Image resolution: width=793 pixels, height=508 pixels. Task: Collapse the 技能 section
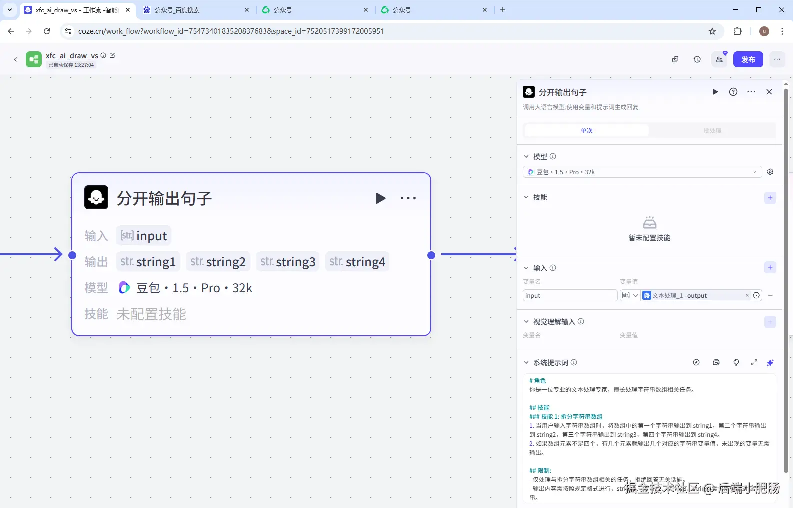tap(526, 197)
